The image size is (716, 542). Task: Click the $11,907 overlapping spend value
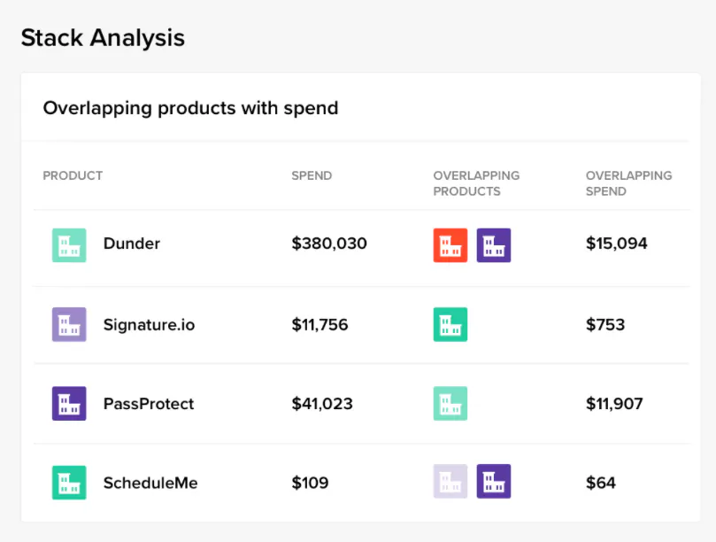tap(614, 404)
